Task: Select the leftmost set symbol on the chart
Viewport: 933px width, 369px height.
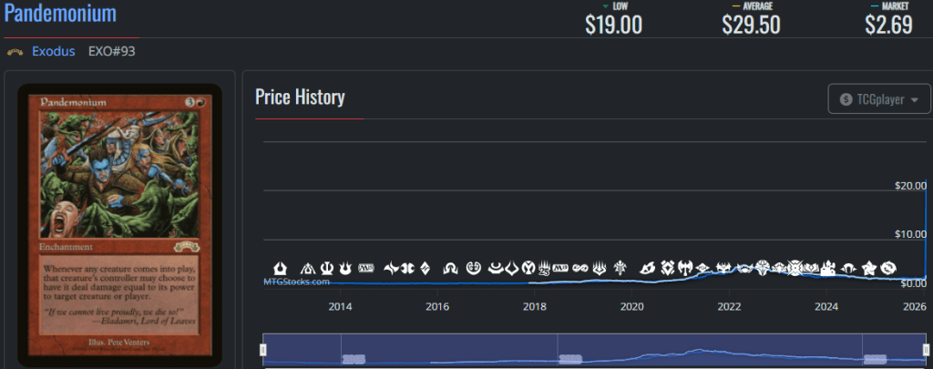Action: tap(282, 268)
